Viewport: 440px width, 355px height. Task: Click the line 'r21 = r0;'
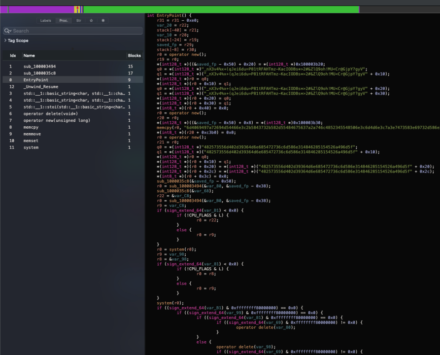168,142
